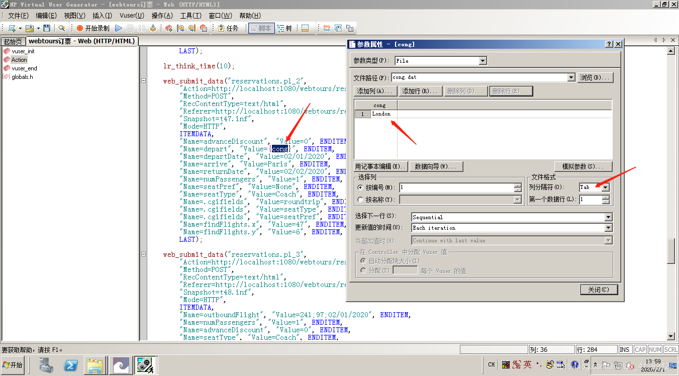The image size is (679, 376).
Task: Click the second clock toolbar icon before 任务
Action: [x=192, y=28]
